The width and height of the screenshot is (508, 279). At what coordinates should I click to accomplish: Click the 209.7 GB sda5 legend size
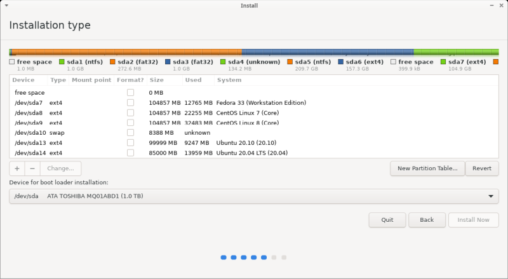[307, 69]
